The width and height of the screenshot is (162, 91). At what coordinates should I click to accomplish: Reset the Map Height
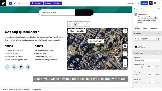(157, 75)
